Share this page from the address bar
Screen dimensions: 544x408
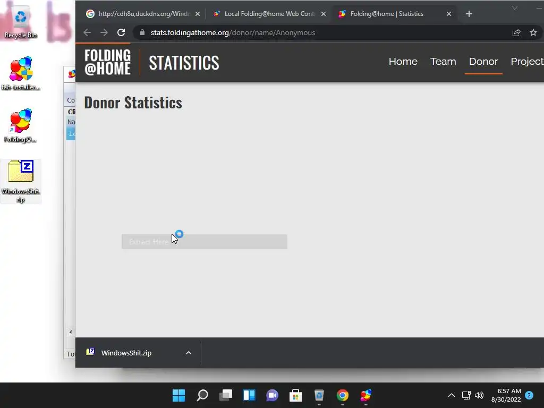[516, 32]
